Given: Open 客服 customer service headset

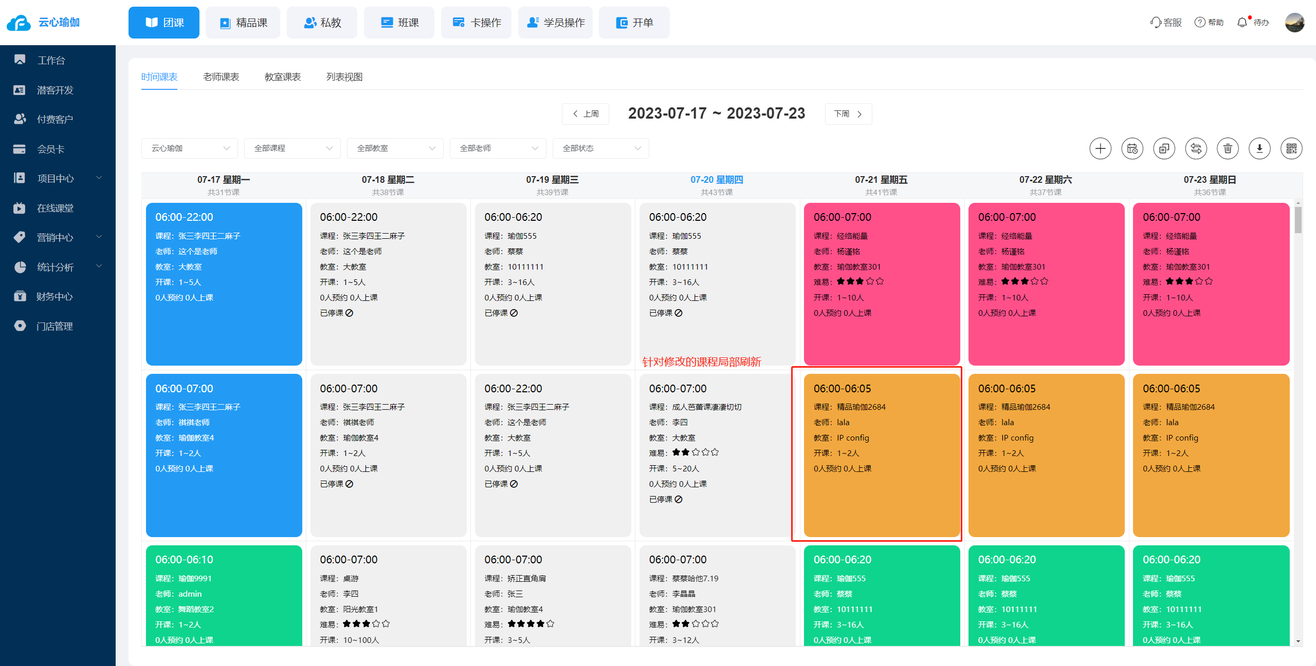Looking at the screenshot, I should 1166,23.
